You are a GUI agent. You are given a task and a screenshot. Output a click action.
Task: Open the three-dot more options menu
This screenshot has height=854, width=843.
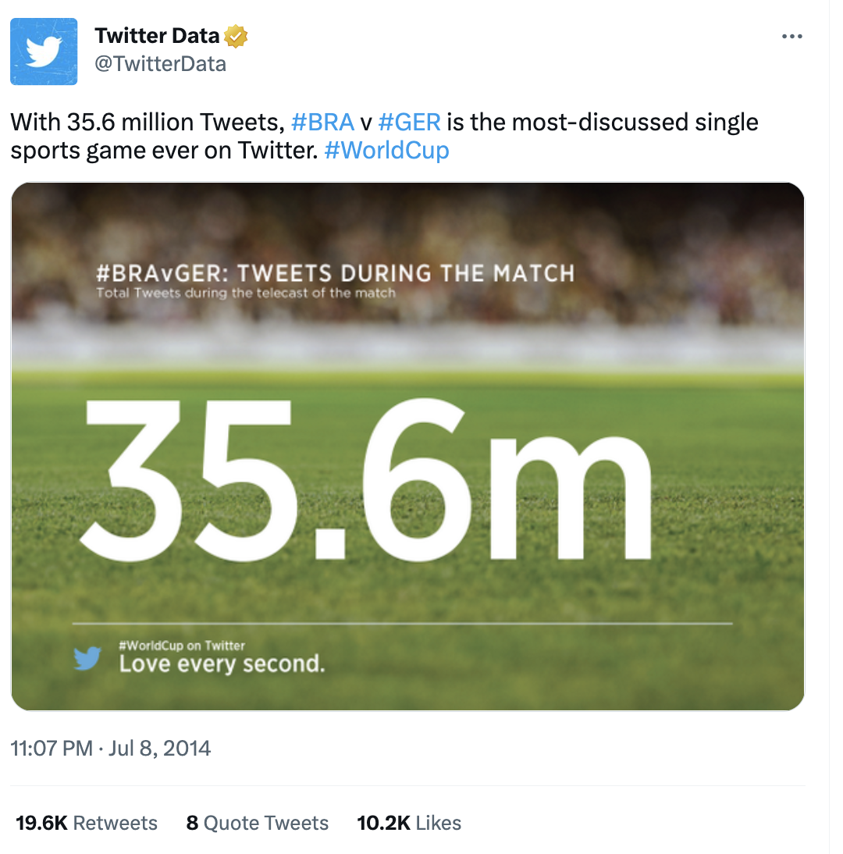pos(791,37)
